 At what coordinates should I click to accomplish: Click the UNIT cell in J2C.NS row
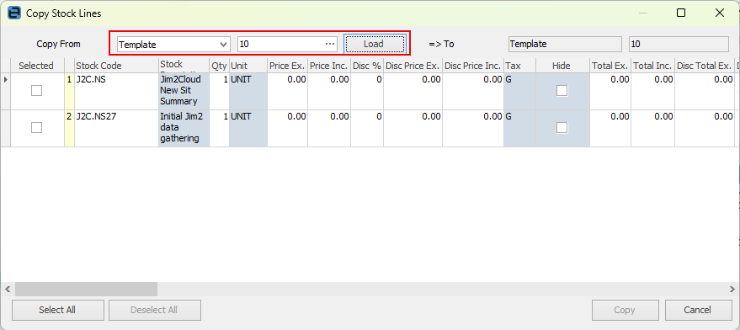tap(248, 91)
